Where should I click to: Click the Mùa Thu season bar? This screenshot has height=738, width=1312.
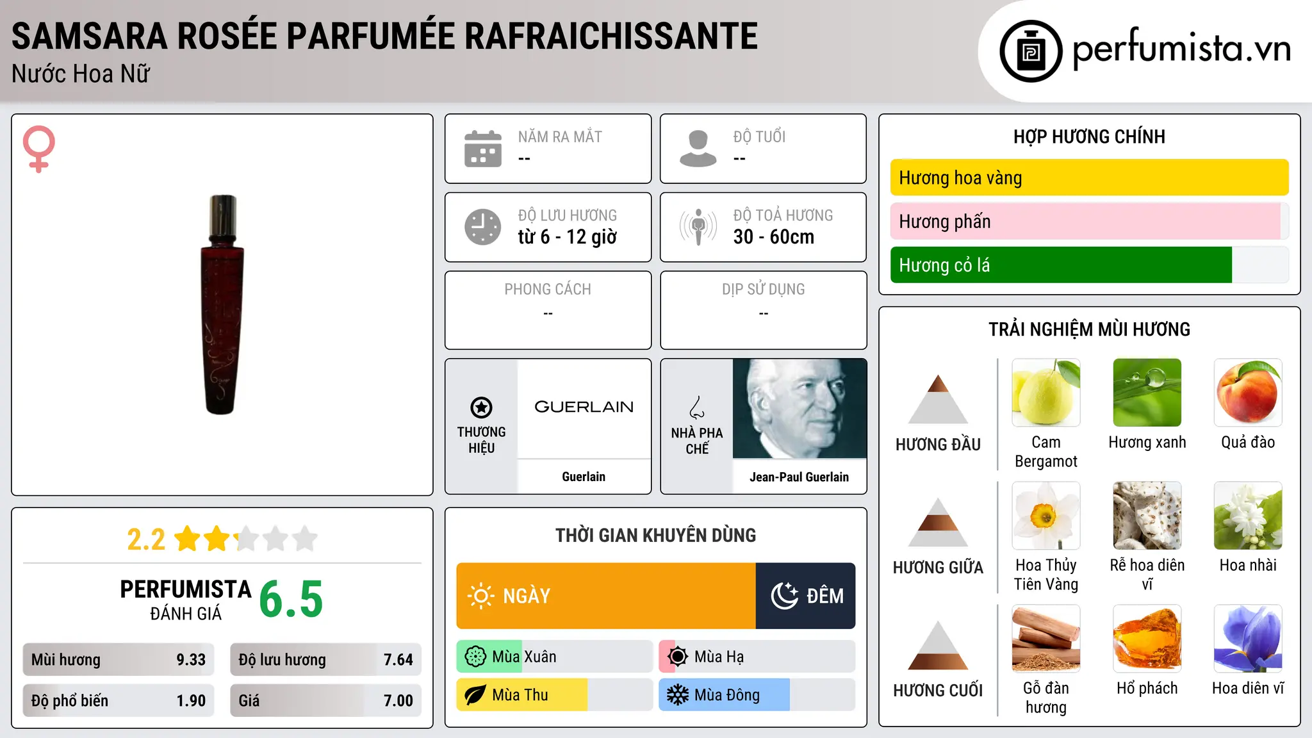(554, 695)
